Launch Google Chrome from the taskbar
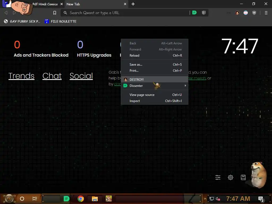272x204 pixels. coord(81,199)
